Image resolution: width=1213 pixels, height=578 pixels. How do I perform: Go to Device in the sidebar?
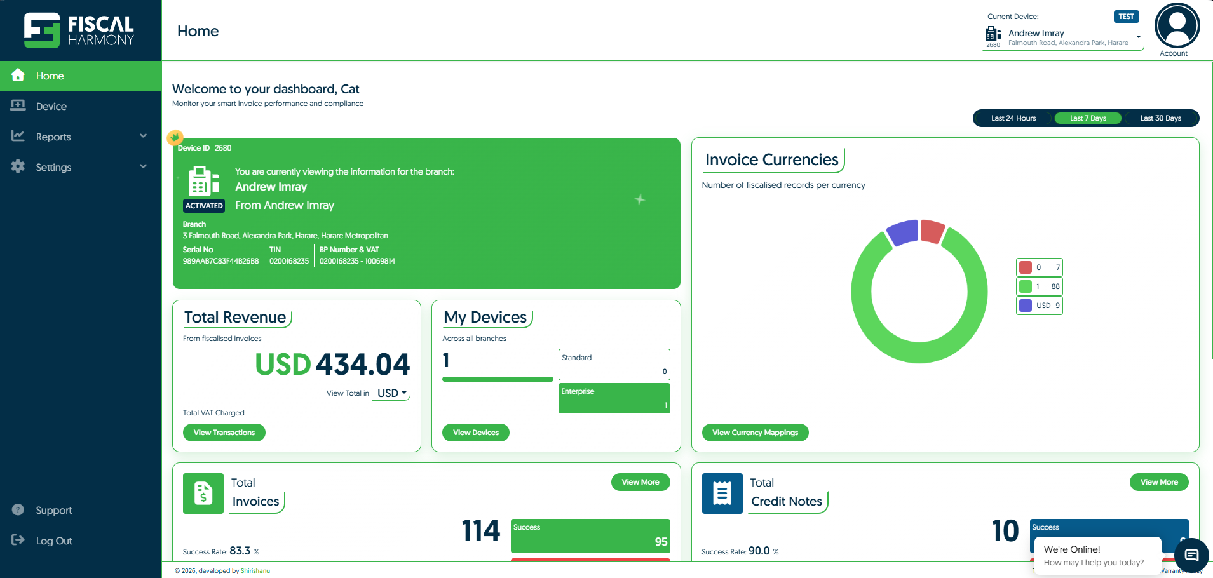[x=51, y=106]
